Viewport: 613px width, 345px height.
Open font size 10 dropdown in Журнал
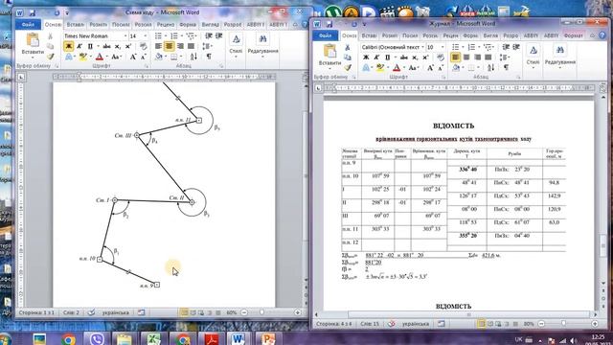[x=443, y=47]
